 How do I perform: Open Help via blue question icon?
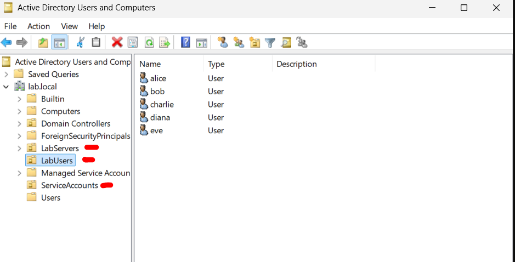pos(185,42)
